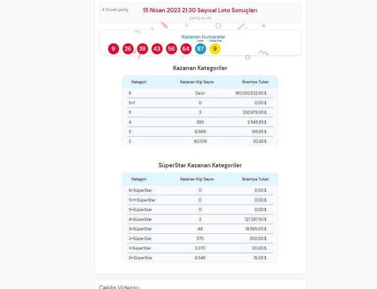377x289 pixels.
Task: Select prize amount 330.979,95 ₺
Action: click(x=255, y=112)
